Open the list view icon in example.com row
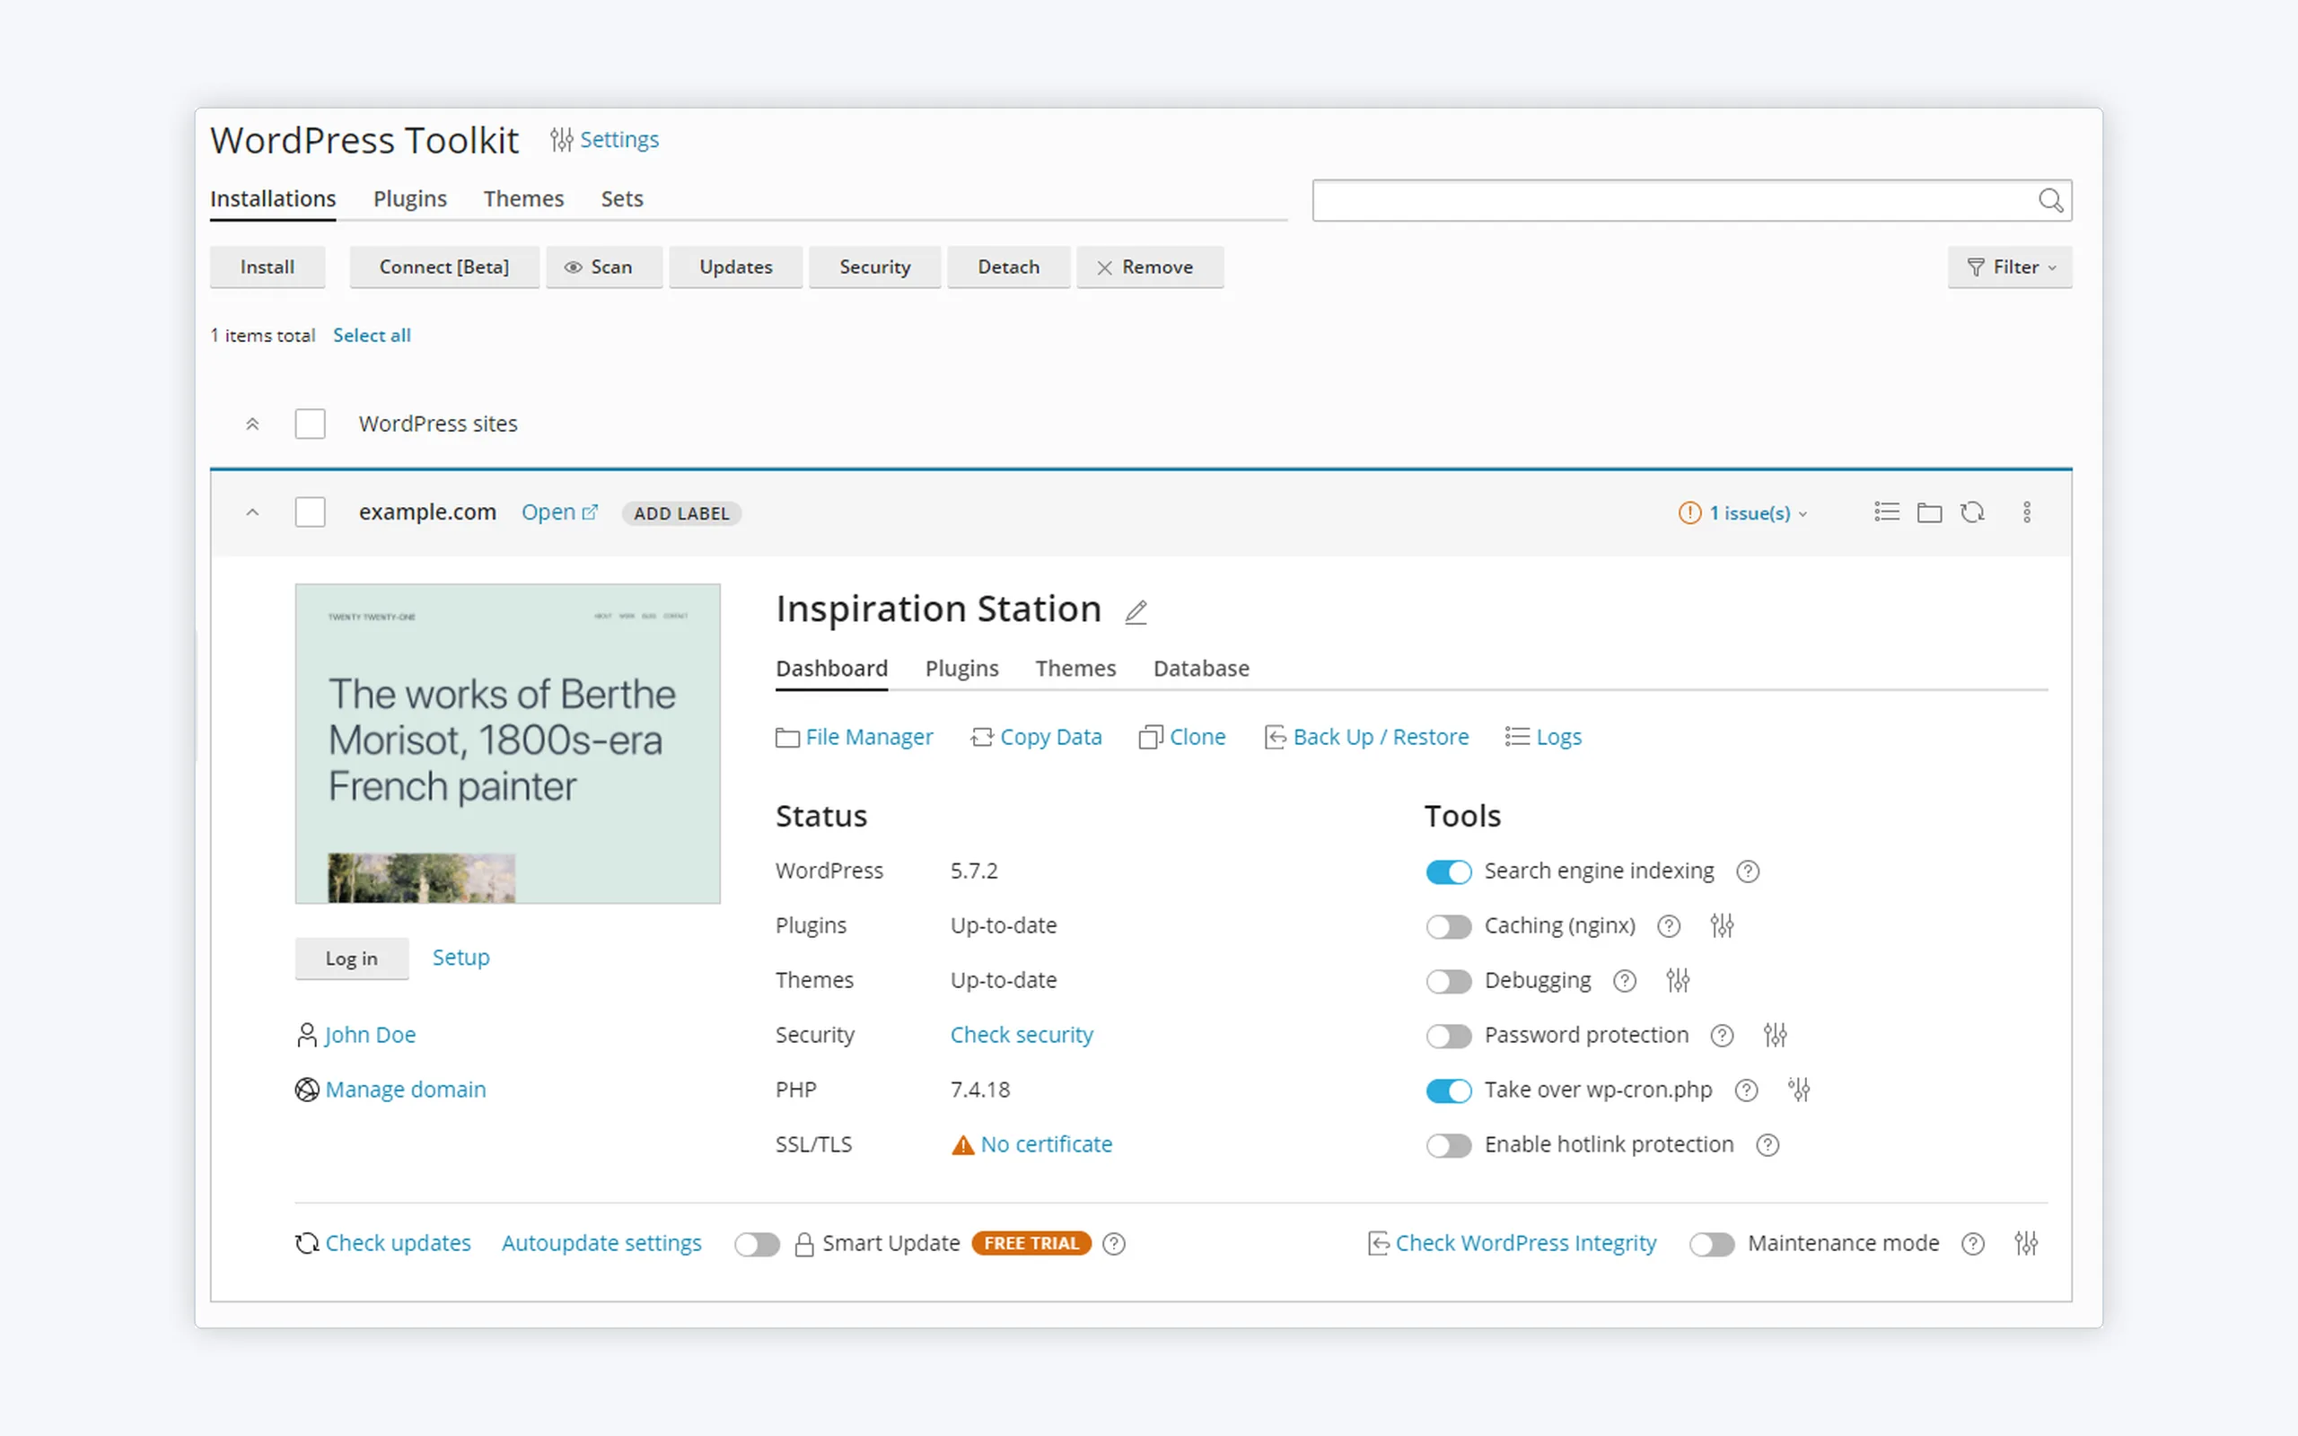The width and height of the screenshot is (2298, 1436). pyautogui.click(x=1887, y=512)
